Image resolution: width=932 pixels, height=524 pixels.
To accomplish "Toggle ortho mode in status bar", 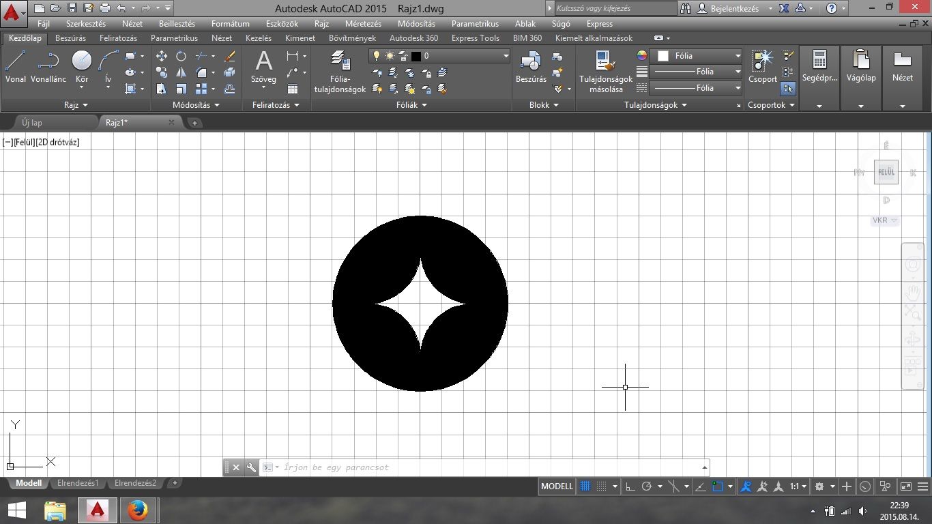I will coord(630,486).
